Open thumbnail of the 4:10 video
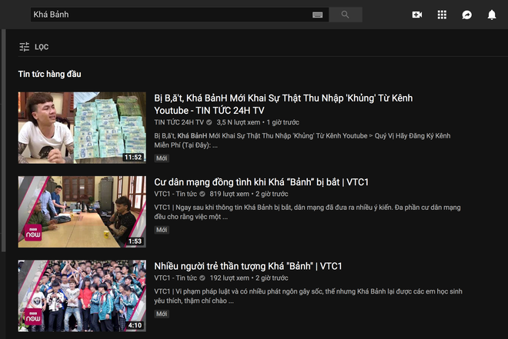 (x=82, y=296)
